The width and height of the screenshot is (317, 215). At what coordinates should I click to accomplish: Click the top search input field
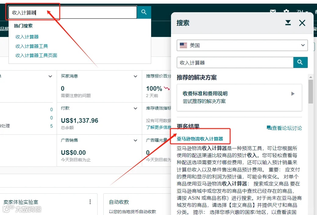click(73, 12)
